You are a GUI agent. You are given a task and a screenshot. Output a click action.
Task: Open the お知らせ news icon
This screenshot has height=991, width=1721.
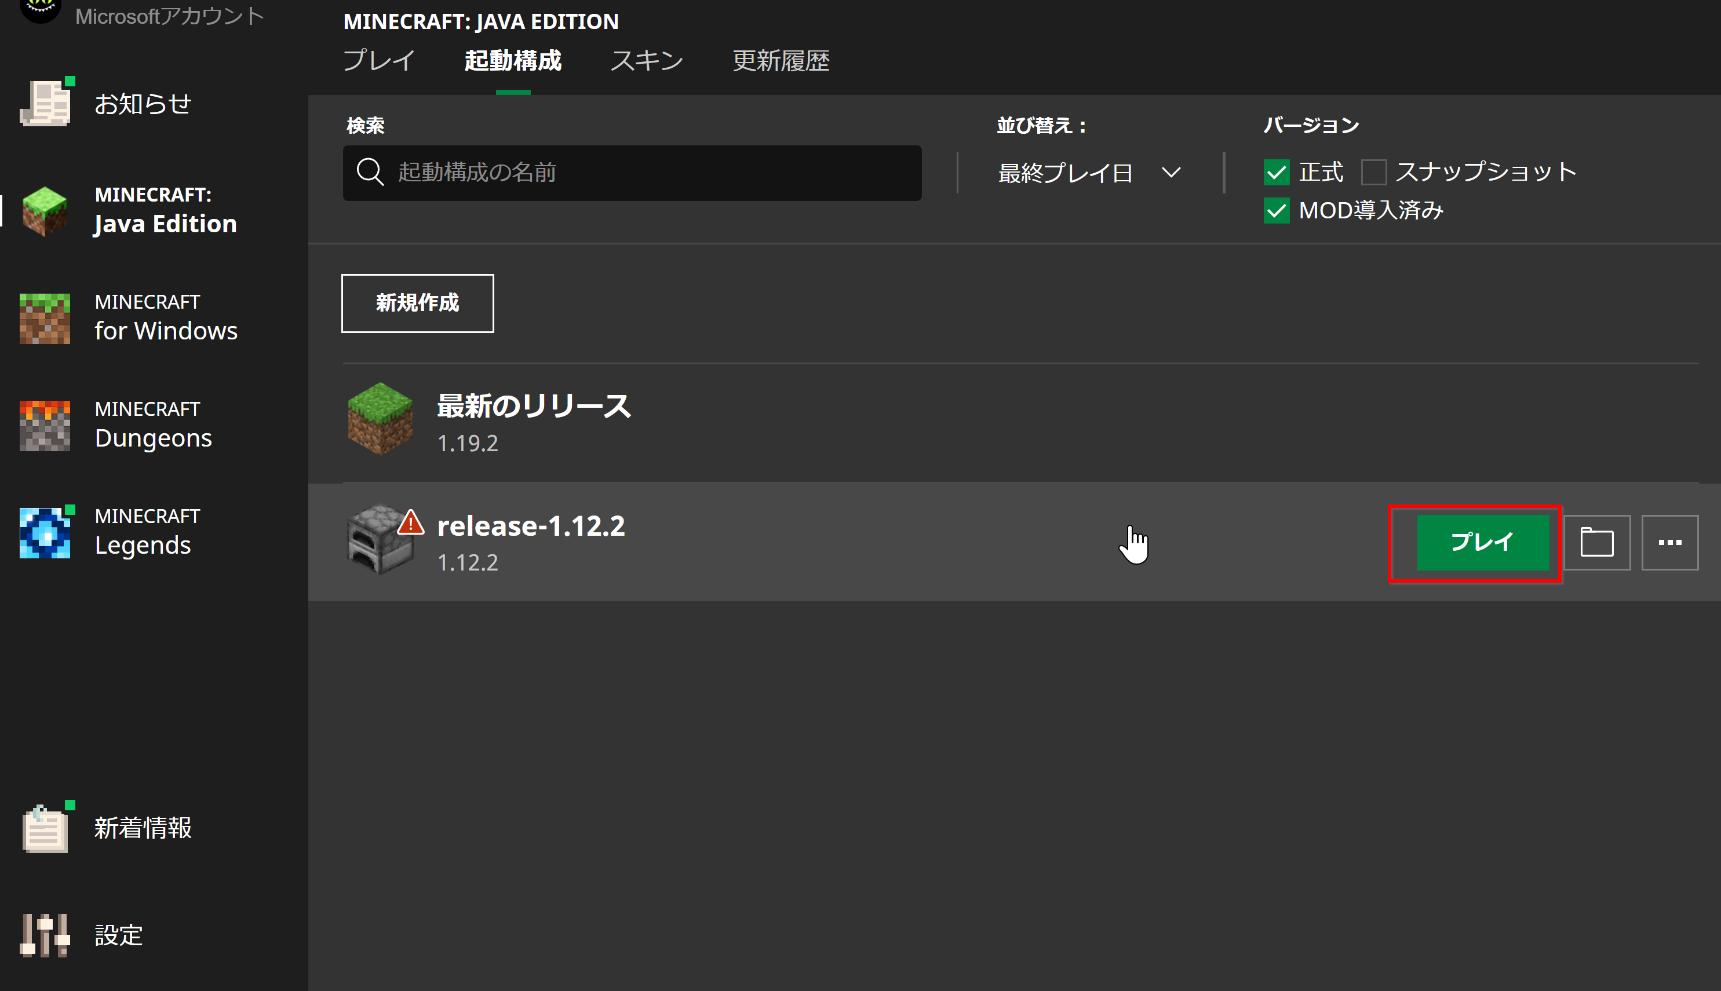(x=45, y=103)
